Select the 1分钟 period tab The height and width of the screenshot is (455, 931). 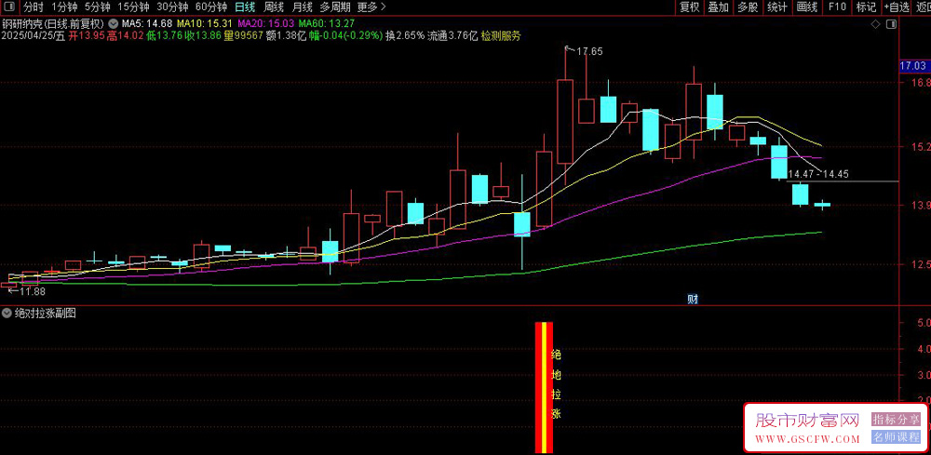(x=64, y=7)
